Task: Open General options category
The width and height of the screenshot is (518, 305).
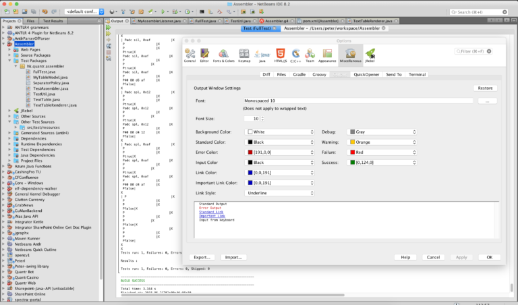Action: click(190, 55)
